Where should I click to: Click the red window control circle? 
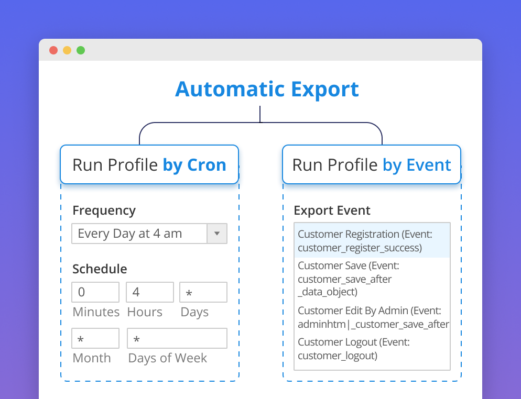[54, 50]
